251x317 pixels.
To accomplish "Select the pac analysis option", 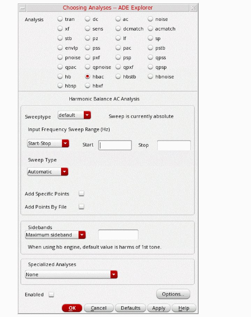I will pyautogui.click(x=118, y=48).
